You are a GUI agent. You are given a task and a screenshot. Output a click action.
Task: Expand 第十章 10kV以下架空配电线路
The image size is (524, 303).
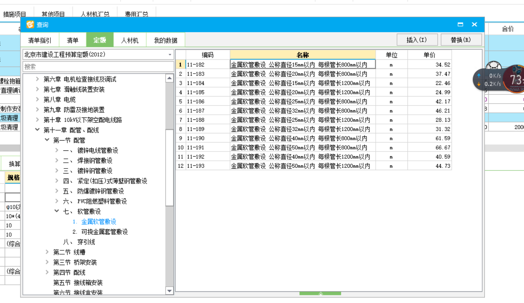38,120
